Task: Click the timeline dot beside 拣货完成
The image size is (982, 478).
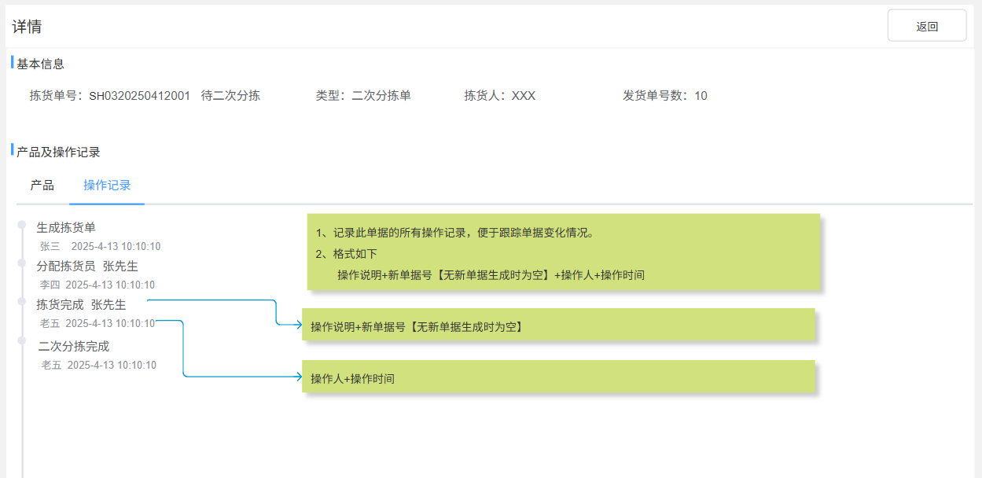Action: [x=22, y=302]
